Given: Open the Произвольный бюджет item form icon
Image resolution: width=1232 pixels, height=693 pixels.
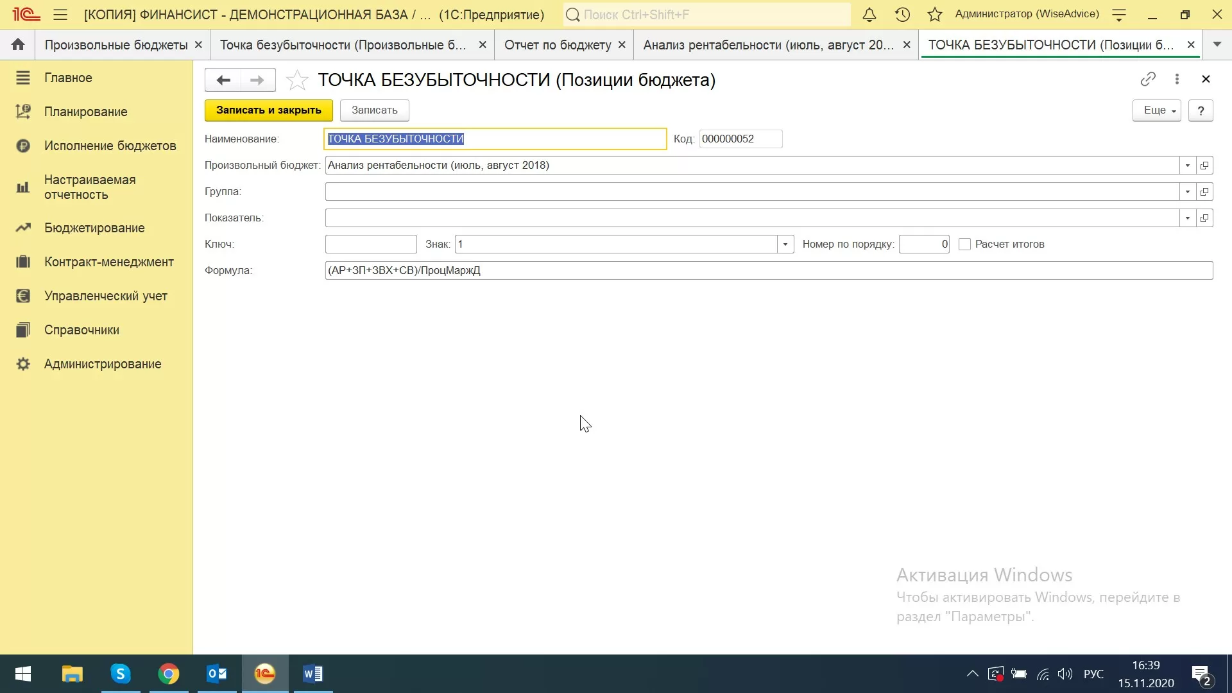Looking at the screenshot, I should pyautogui.click(x=1204, y=166).
